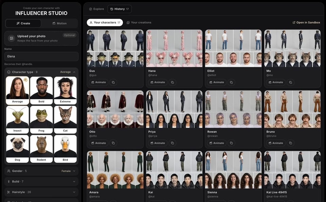The height and width of the screenshot is (202, 326).
Task: Click the @priya handle text
Action: pyautogui.click(x=152, y=136)
